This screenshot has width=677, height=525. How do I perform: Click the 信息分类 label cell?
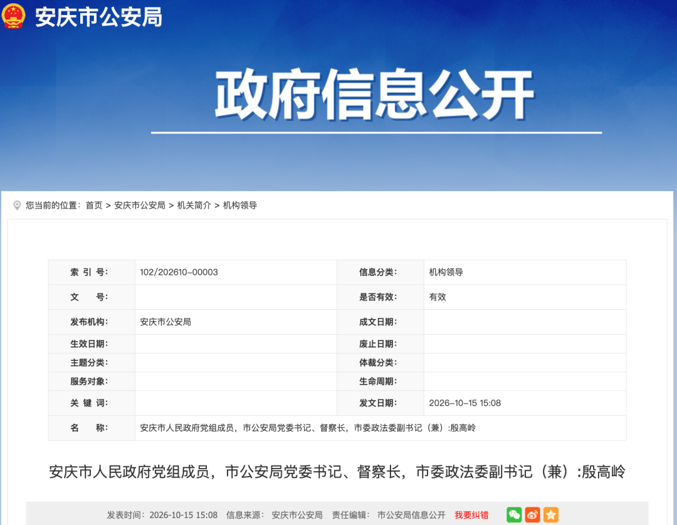click(380, 272)
